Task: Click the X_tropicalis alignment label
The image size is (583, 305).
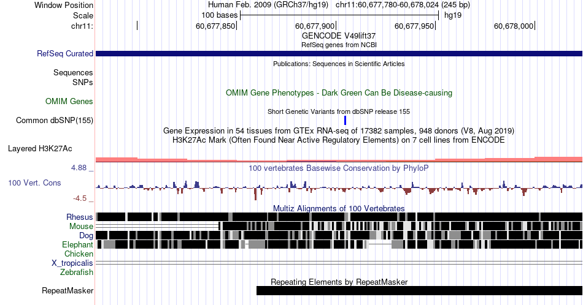Action: click(72, 263)
